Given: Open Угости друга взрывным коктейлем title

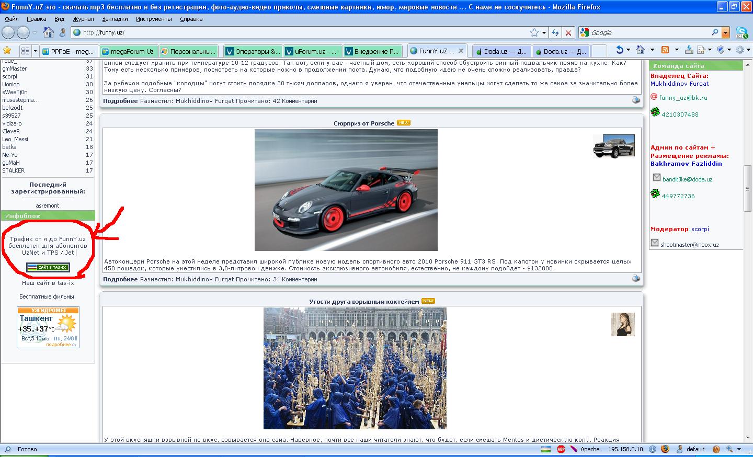Looking at the screenshot, I should [x=364, y=302].
